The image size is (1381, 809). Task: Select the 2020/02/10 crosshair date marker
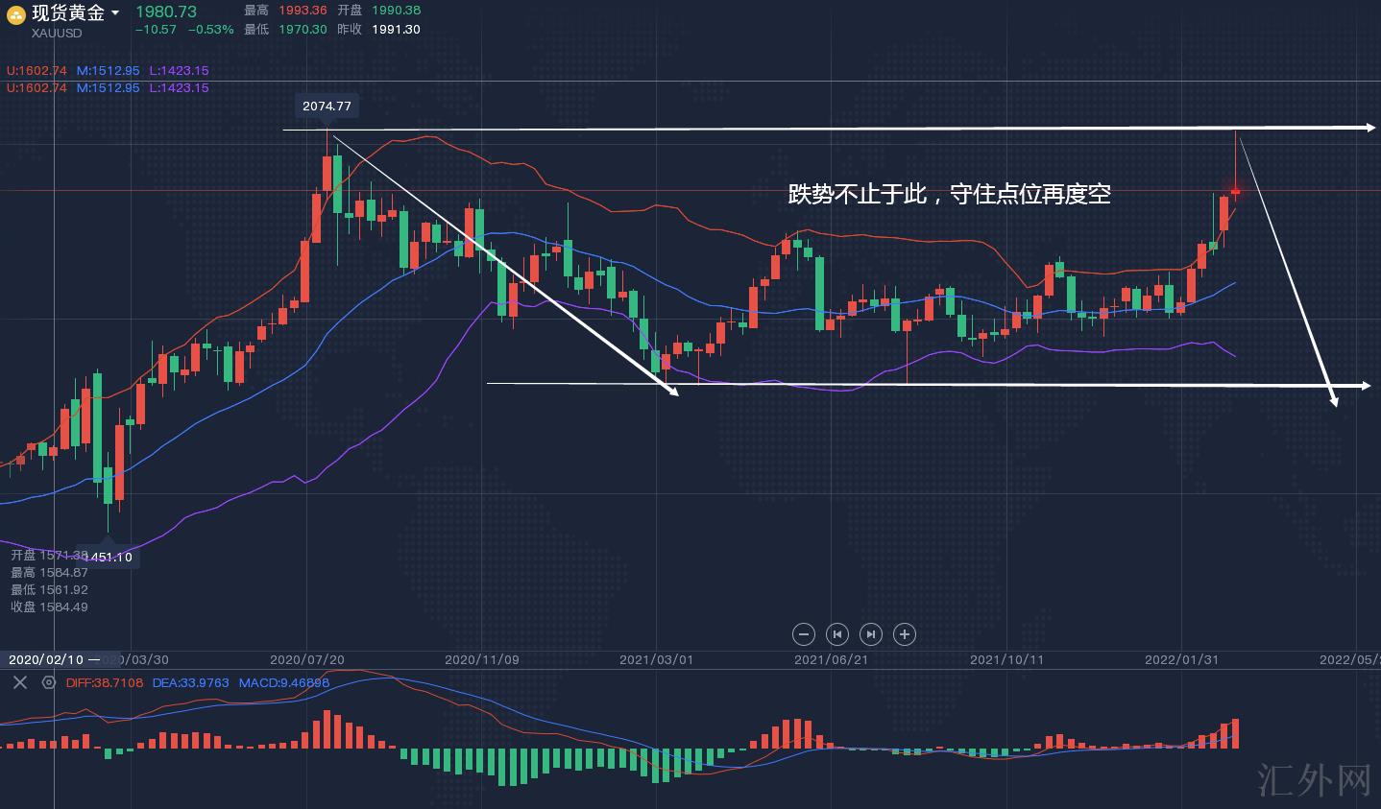pyautogui.click(x=54, y=659)
